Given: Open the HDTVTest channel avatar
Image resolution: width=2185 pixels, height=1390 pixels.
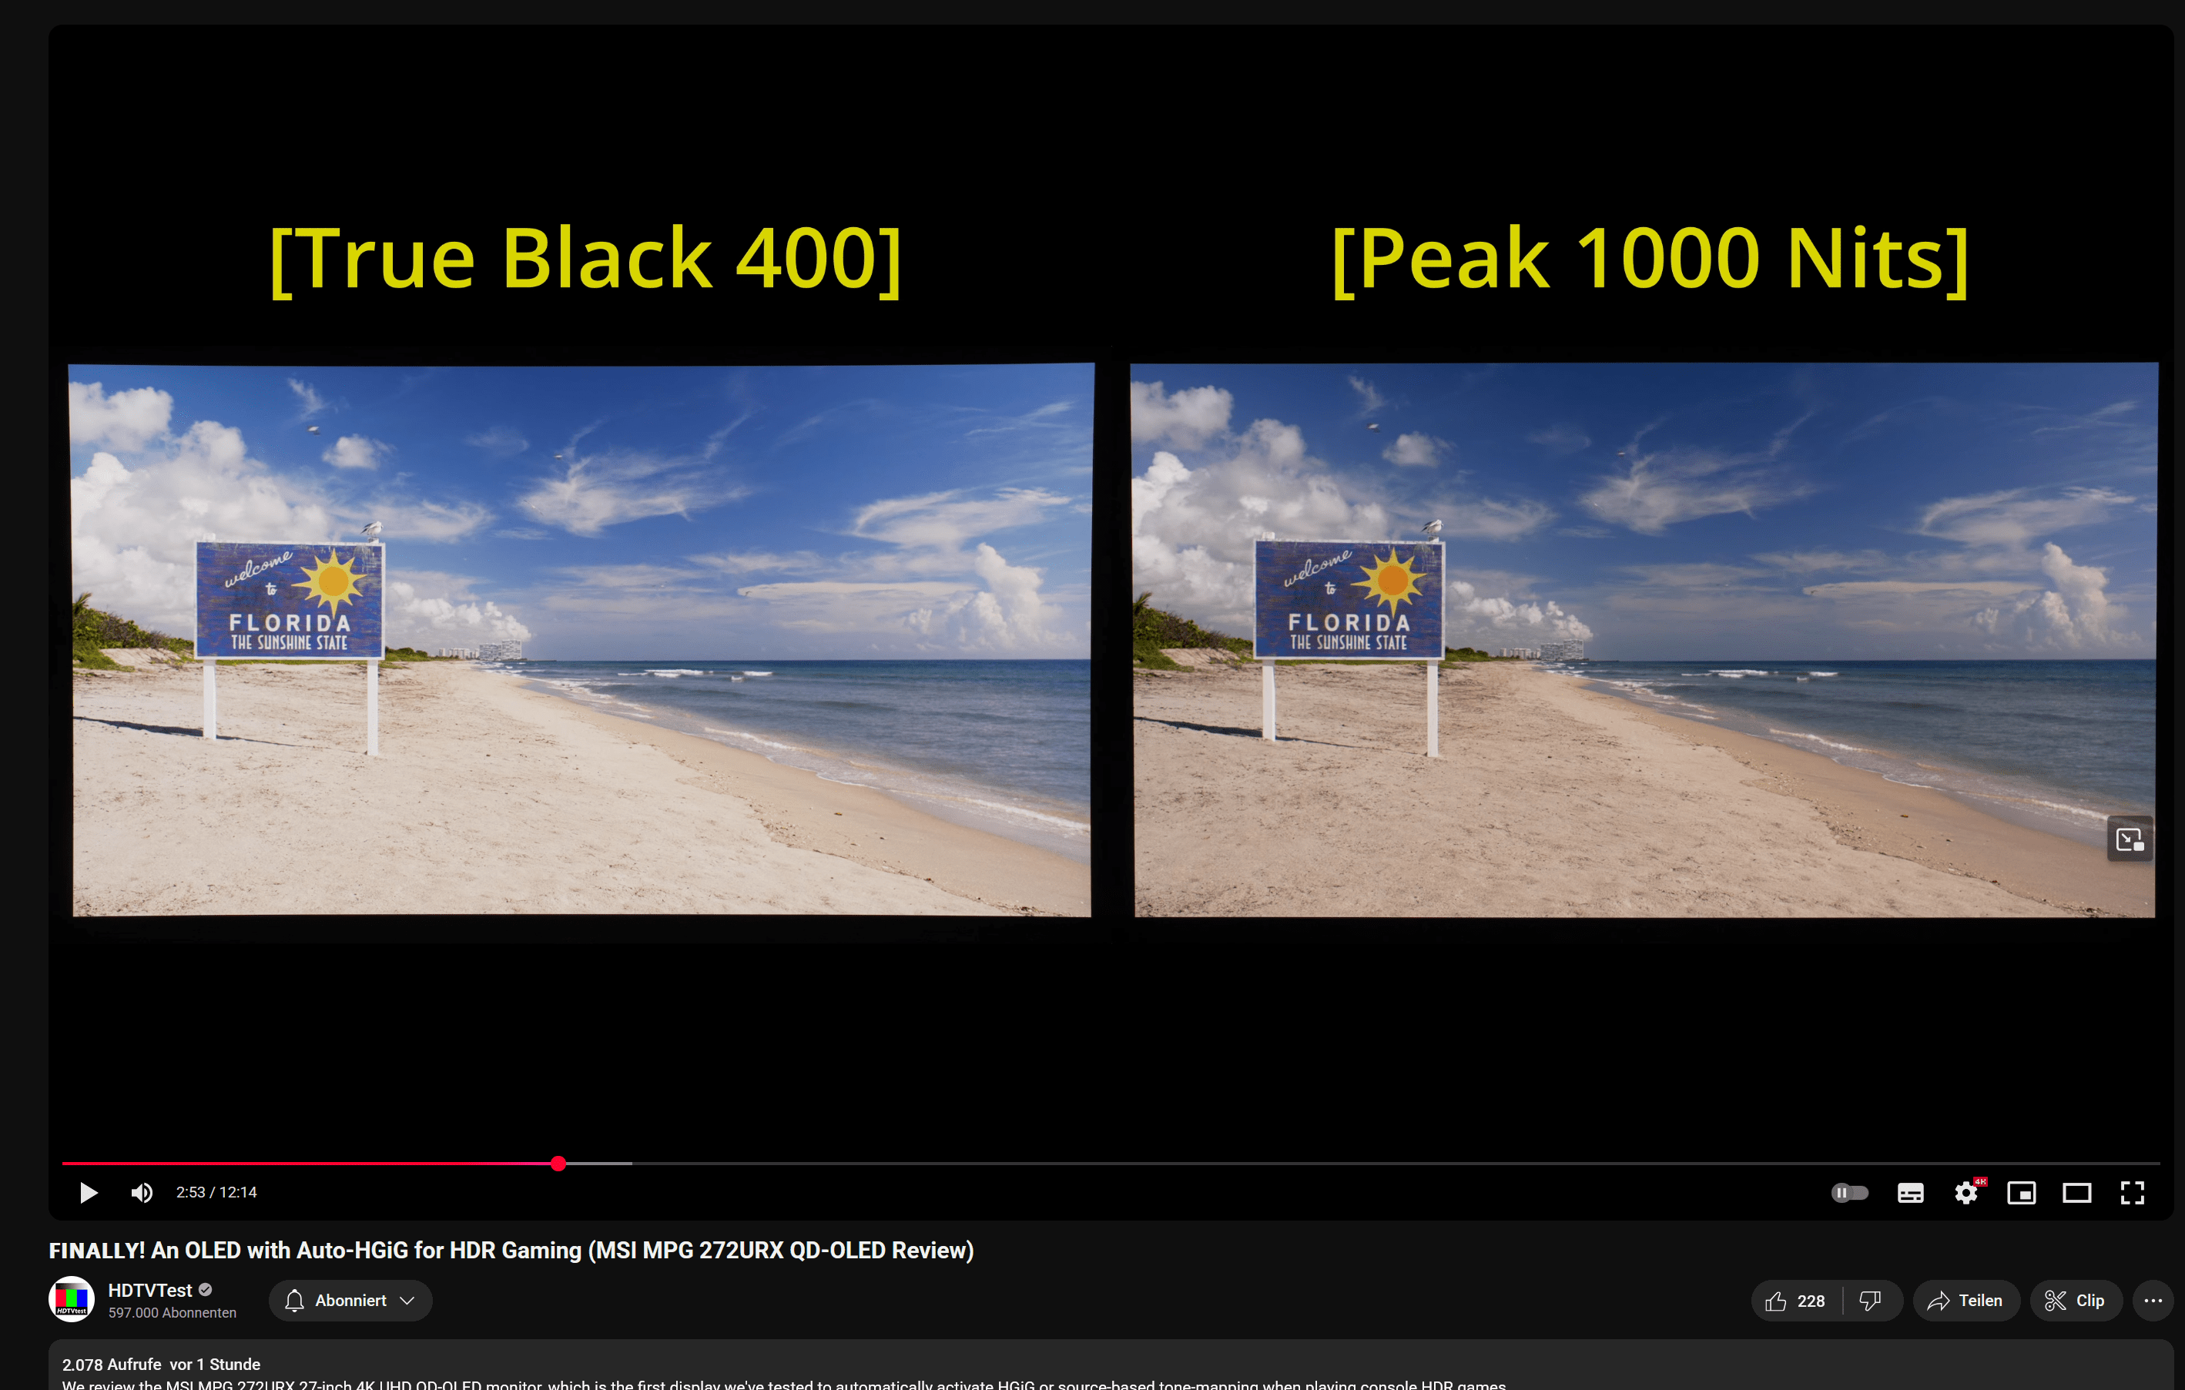Looking at the screenshot, I should pos(72,1299).
